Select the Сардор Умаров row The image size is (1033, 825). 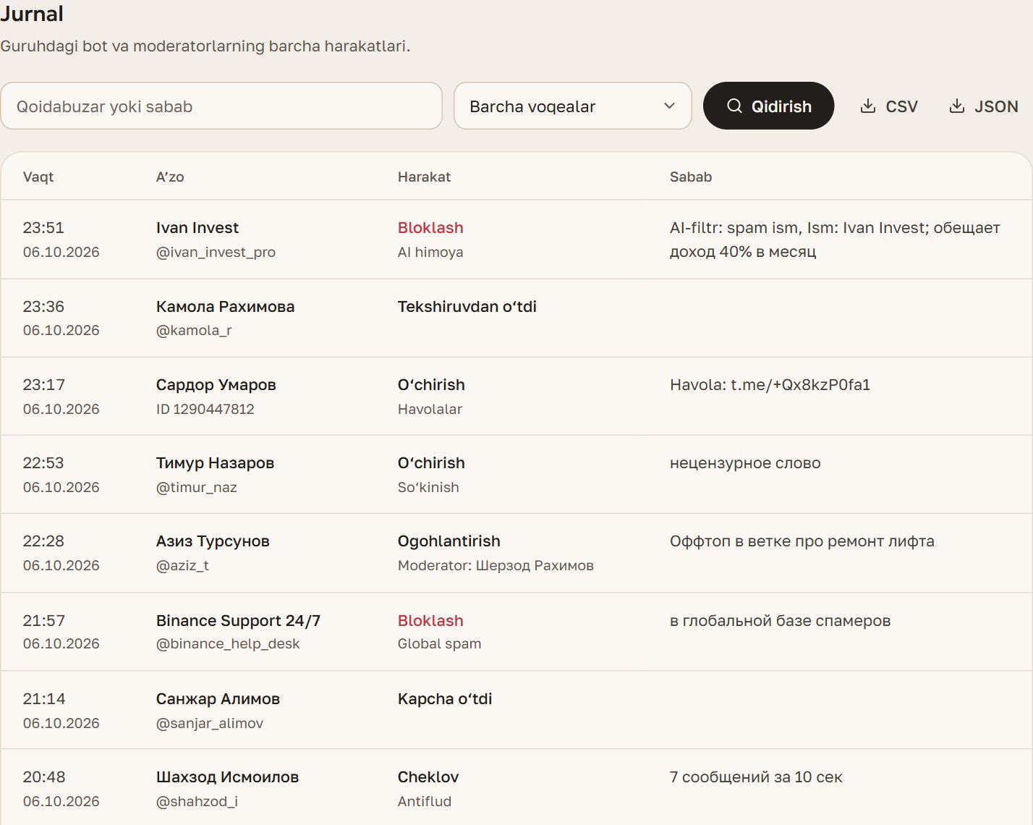pyautogui.click(x=516, y=397)
